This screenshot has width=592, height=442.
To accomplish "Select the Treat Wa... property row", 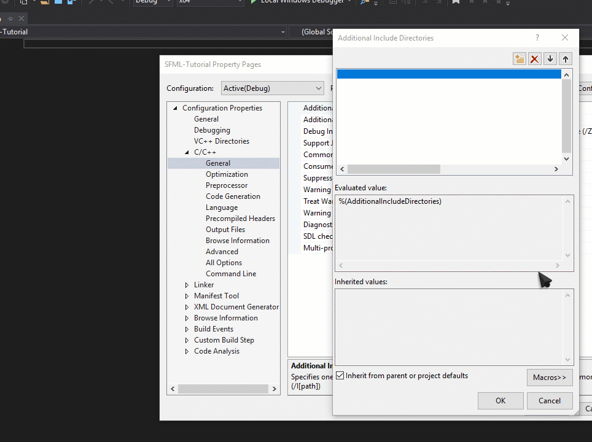I will click(x=318, y=201).
